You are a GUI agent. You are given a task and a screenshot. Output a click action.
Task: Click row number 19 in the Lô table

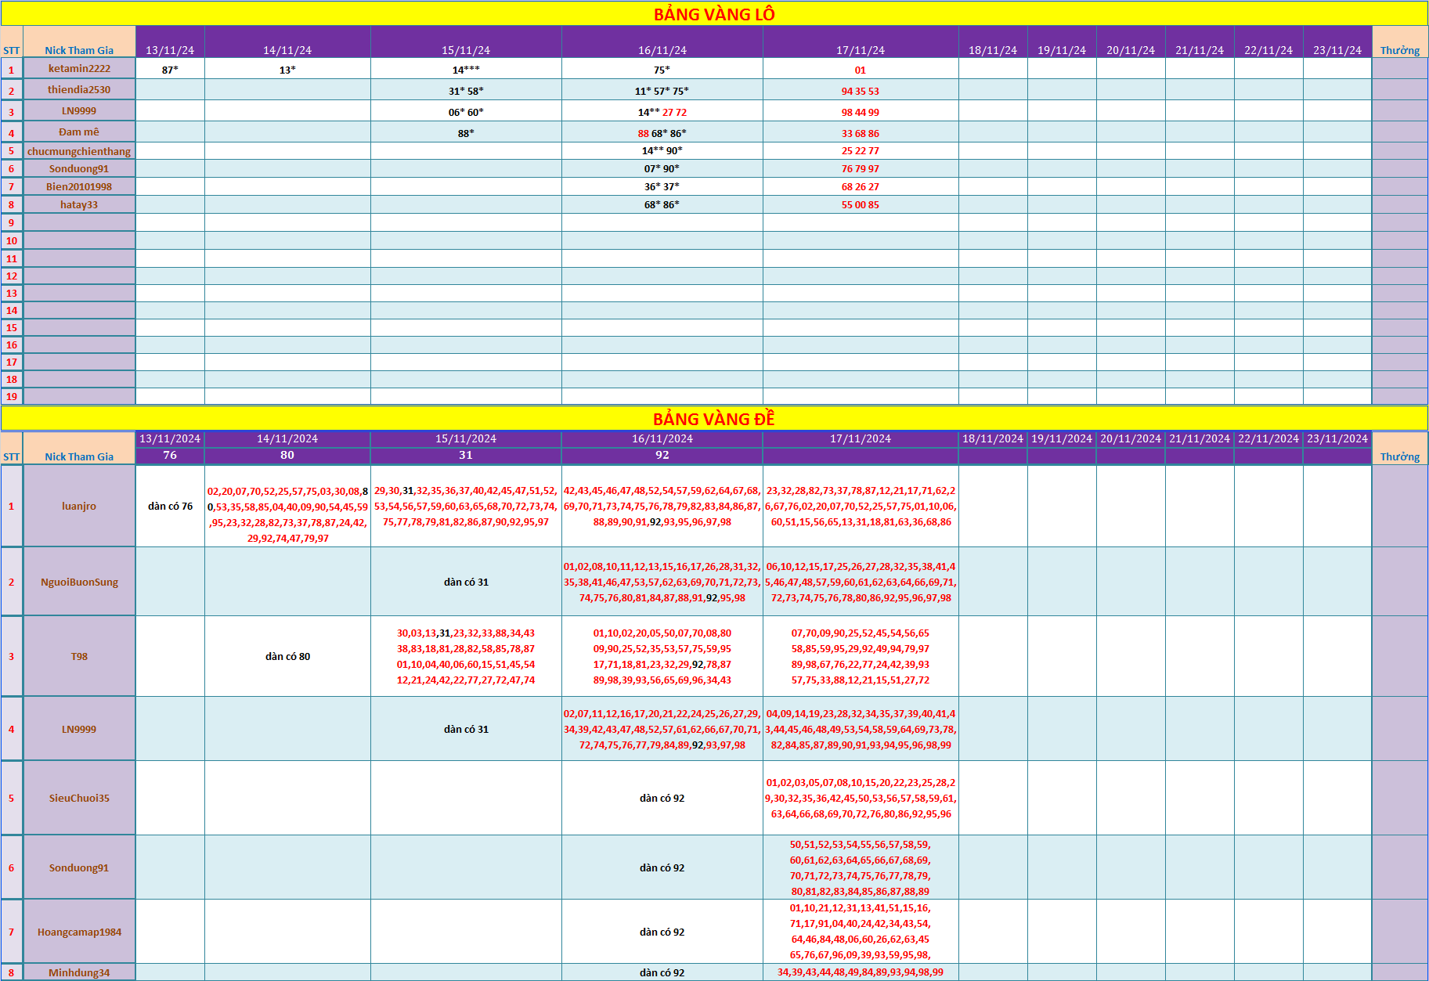[12, 396]
